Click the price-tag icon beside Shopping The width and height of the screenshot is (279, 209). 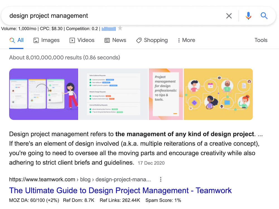click(139, 40)
